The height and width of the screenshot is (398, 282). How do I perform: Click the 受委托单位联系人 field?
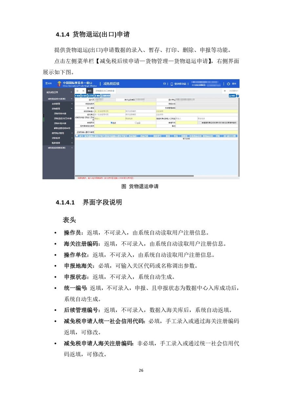point(187,118)
